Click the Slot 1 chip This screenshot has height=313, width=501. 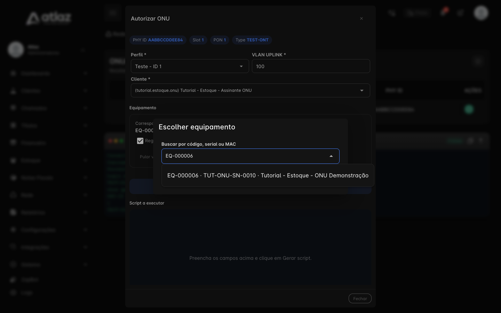[198, 40]
